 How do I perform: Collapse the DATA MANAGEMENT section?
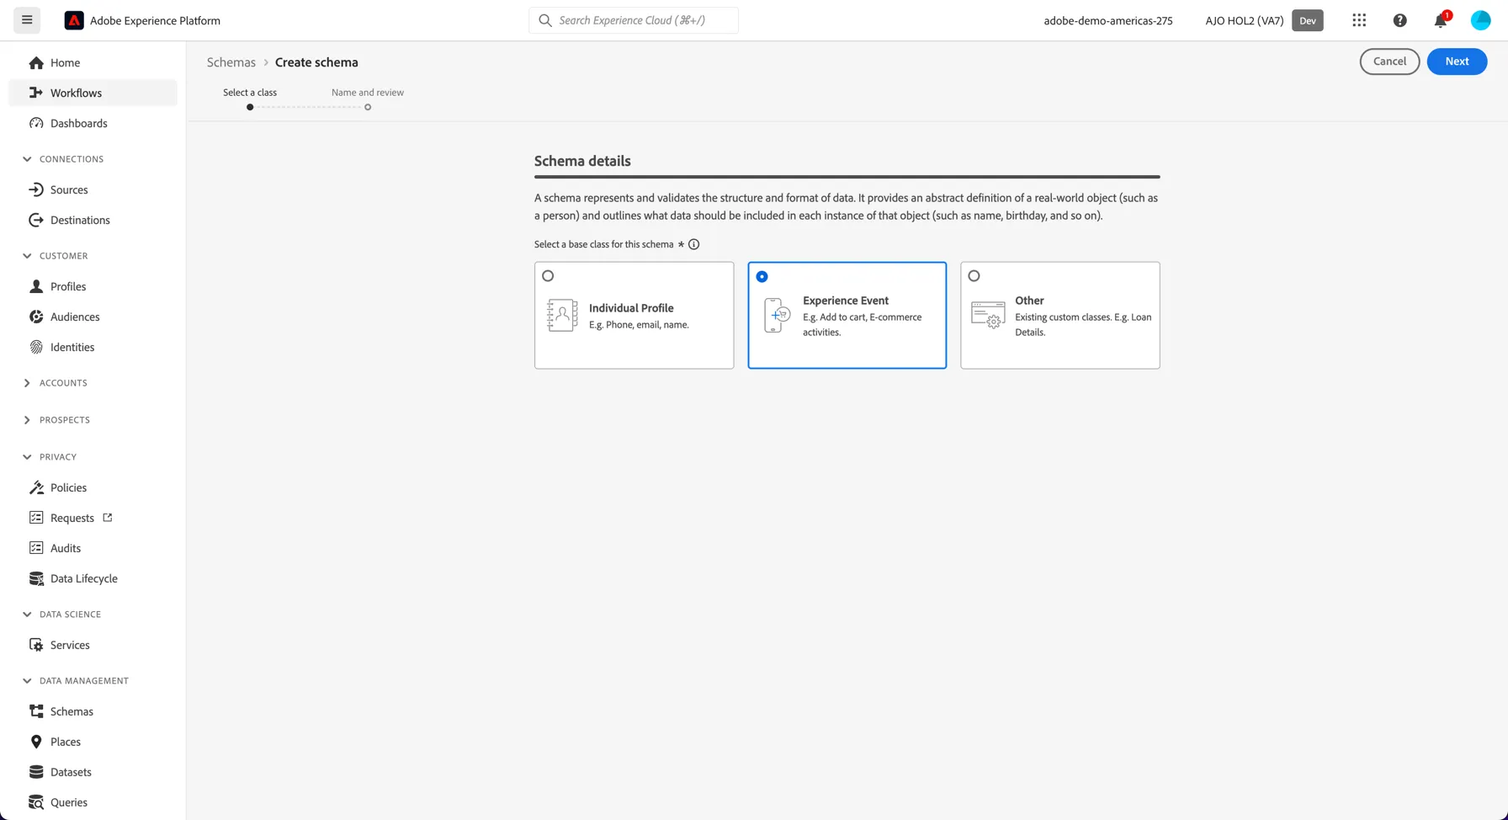tap(27, 681)
